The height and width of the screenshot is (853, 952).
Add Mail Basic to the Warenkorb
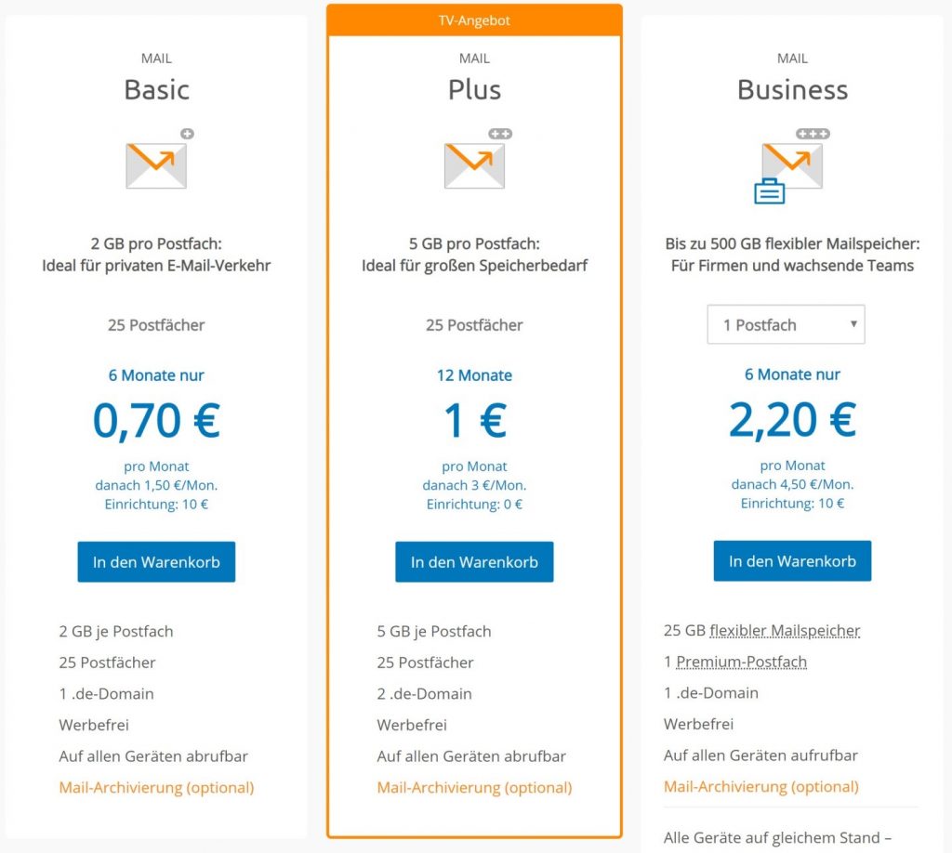(x=156, y=562)
